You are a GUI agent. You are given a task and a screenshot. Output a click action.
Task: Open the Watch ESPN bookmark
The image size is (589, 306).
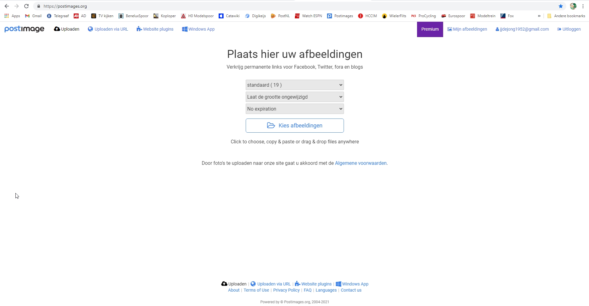pos(308,16)
